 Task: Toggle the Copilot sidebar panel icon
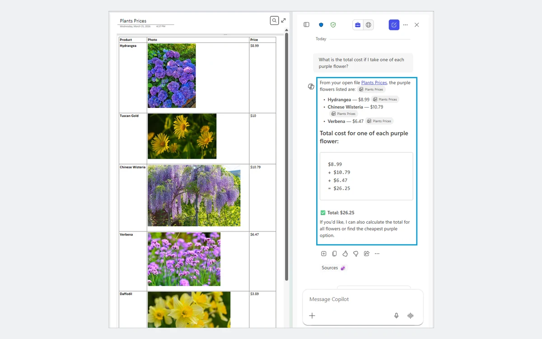(x=306, y=25)
